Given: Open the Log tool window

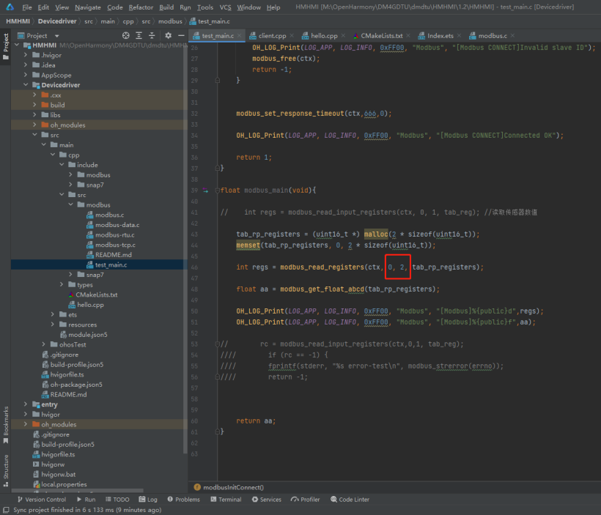Looking at the screenshot, I should (x=148, y=500).
